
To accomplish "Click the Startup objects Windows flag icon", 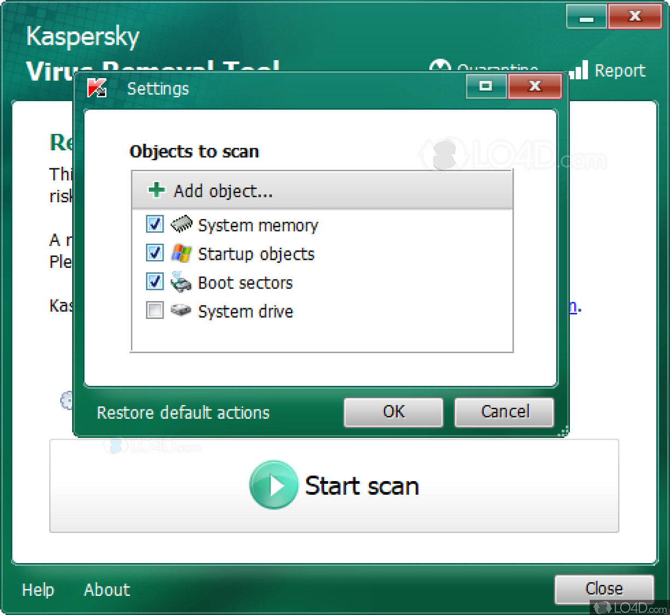I will click(181, 253).
